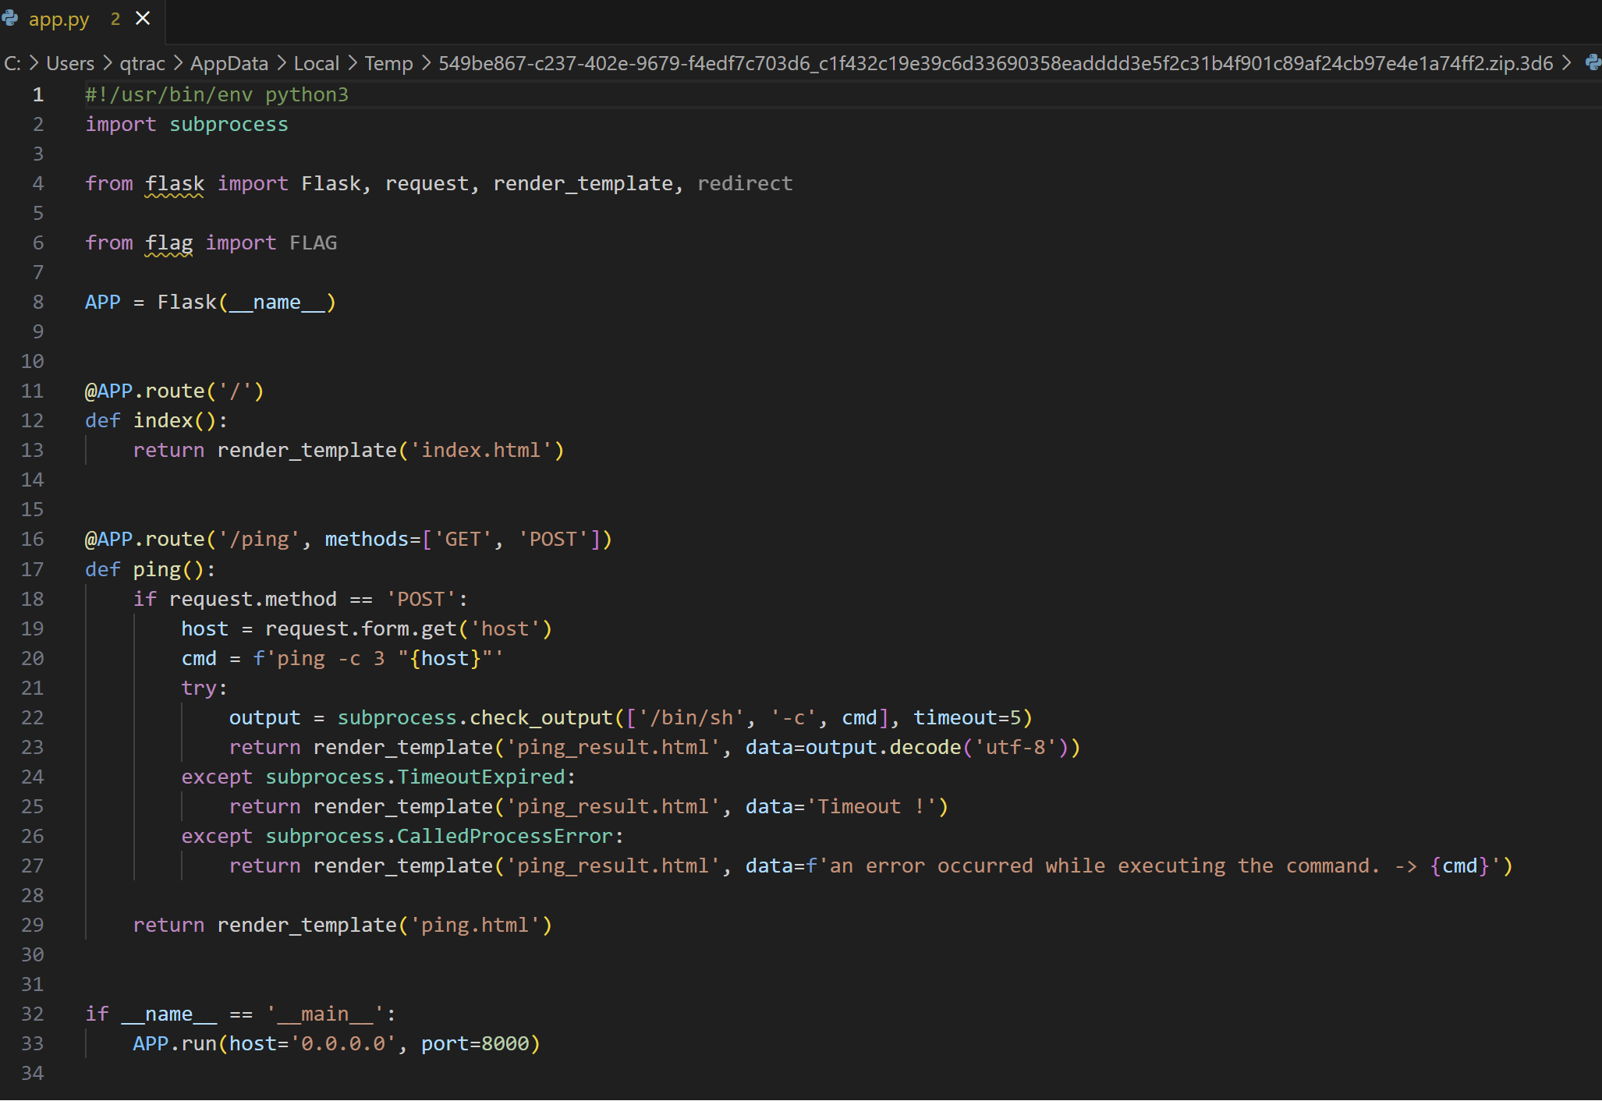Click the Python icon at breadcrumb end
Viewport: 1602px width, 1101px height.
pyautogui.click(x=1593, y=63)
